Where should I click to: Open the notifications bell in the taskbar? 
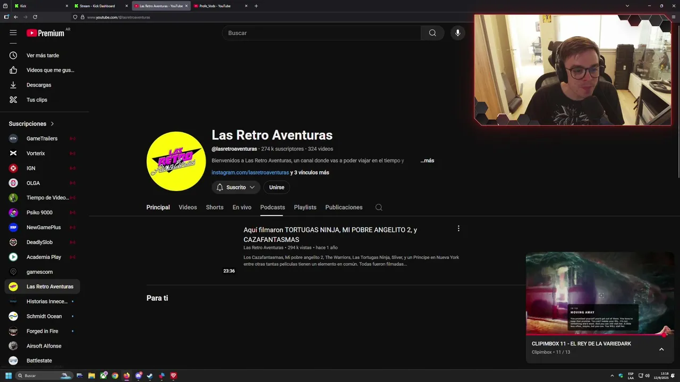tap(673, 376)
